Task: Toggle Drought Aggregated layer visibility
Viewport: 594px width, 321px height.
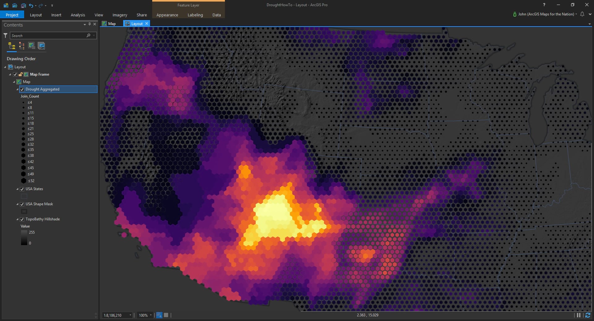Action: tap(22, 89)
